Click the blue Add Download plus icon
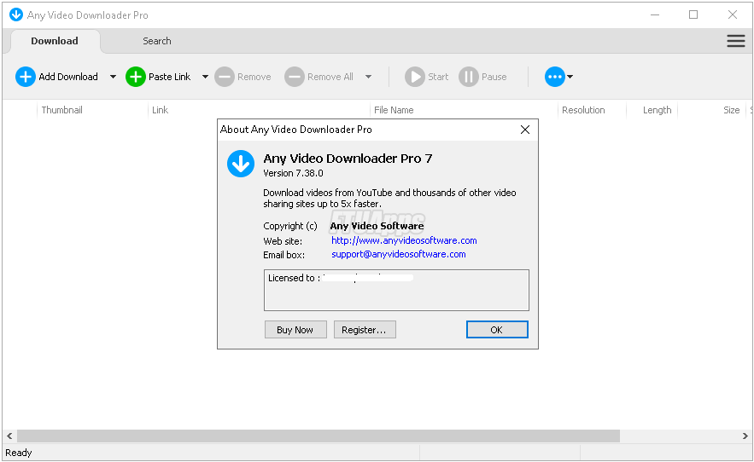This screenshot has width=754, height=462. tap(26, 77)
